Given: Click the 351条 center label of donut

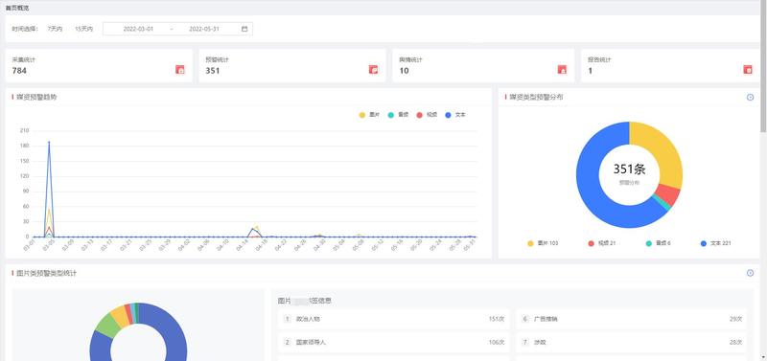Looking at the screenshot, I should pos(630,169).
